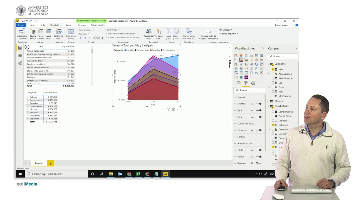356x200 pixels.
Task: Toggle the Fondo switch
Action: (x=259, y=157)
